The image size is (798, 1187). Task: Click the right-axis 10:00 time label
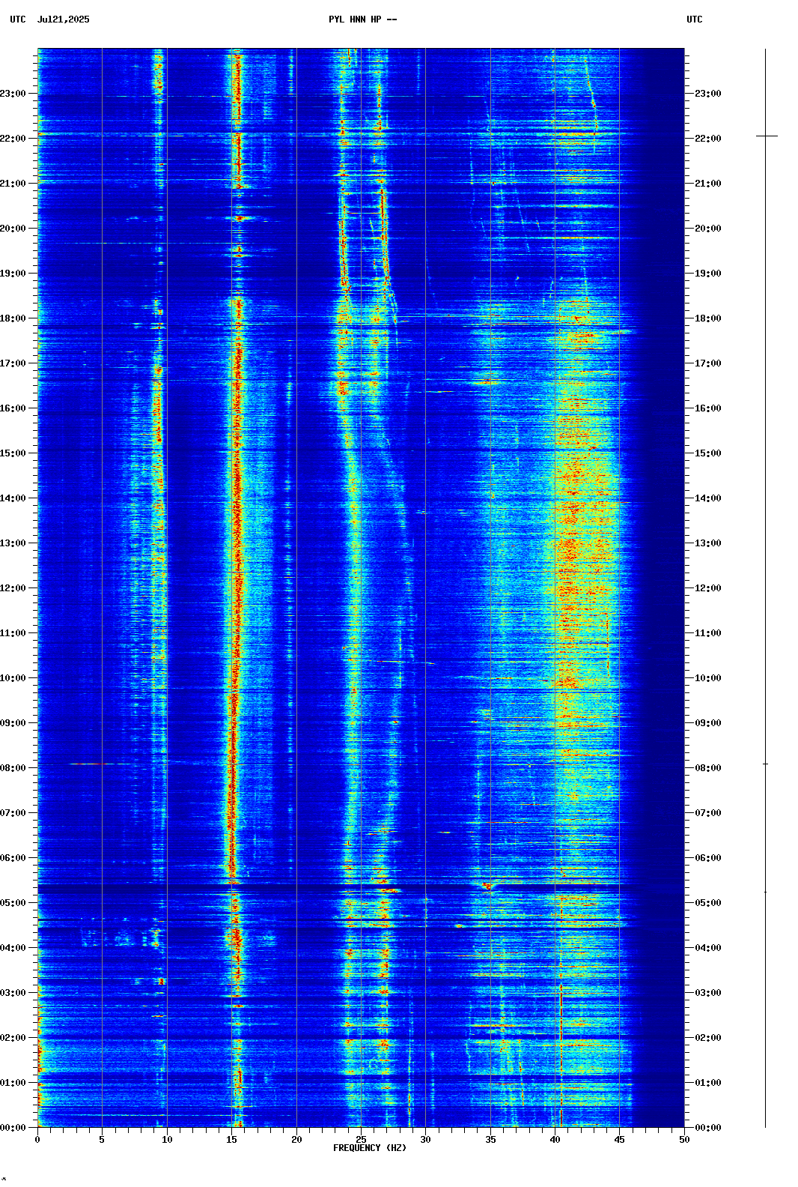pos(708,678)
